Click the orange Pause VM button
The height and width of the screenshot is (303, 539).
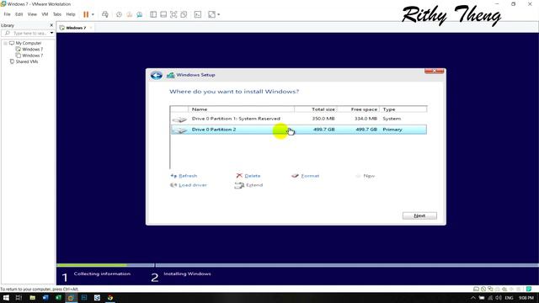(86, 14)
